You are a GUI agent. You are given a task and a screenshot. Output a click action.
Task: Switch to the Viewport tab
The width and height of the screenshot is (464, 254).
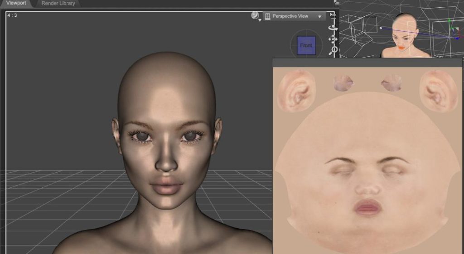tap(17, 3)
